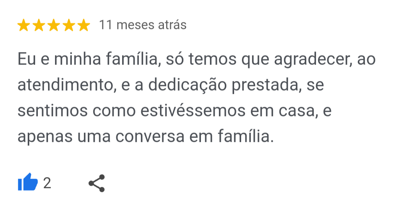
Task: Click the second yellow rating star
Action: (x=39, y=26)
